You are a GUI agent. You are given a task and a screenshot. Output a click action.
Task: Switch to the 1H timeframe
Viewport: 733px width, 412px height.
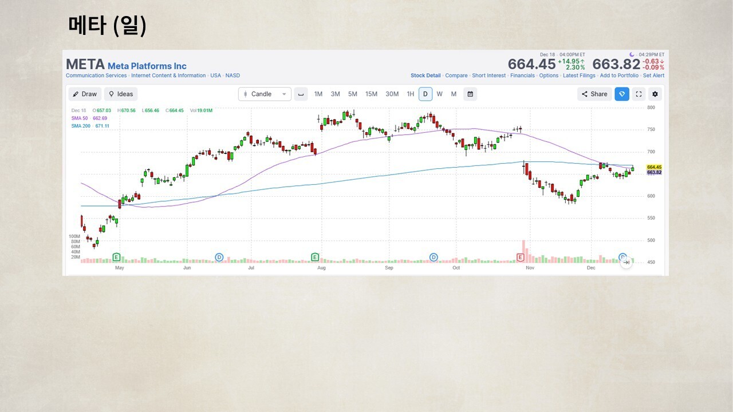point(410,94)
